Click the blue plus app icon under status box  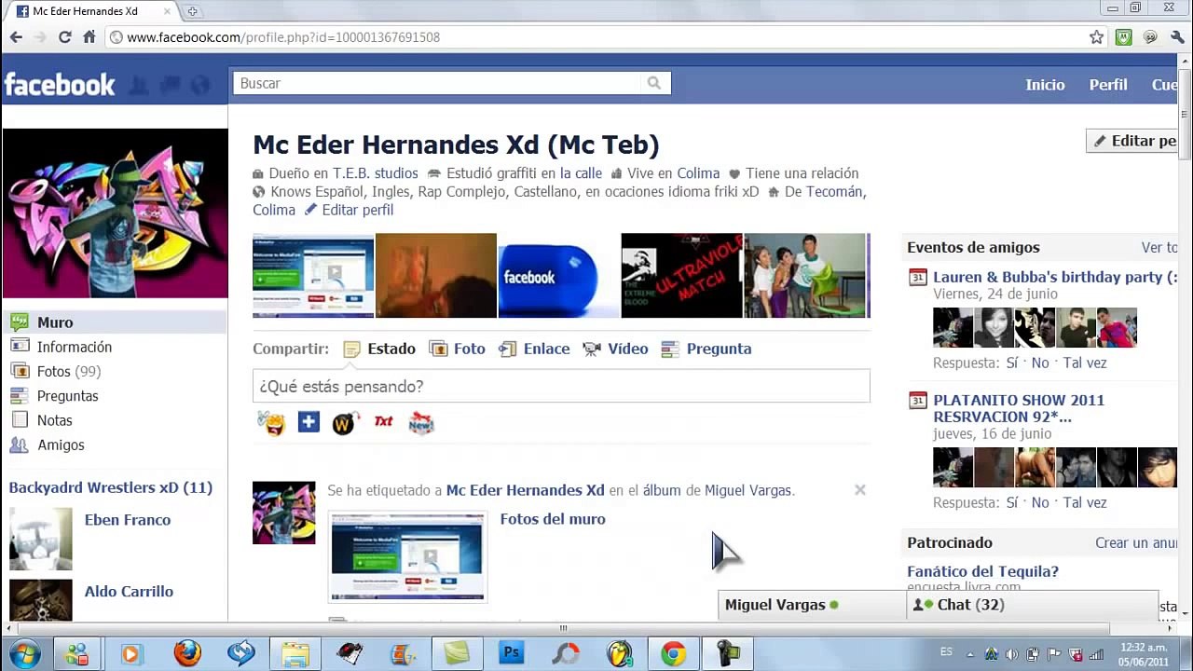coord(309,422)
